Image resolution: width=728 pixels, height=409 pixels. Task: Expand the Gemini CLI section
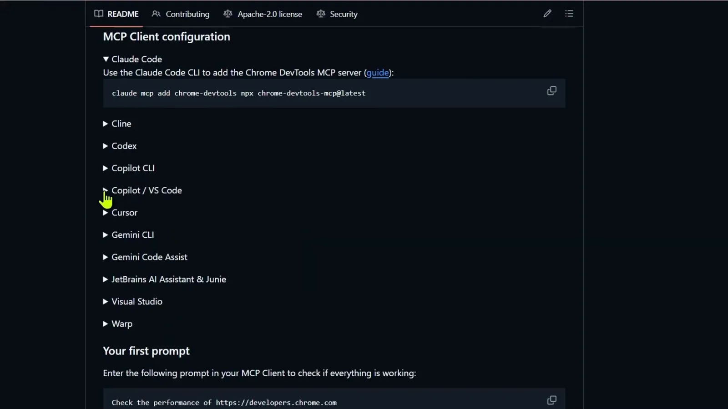[x=129, y=235]
